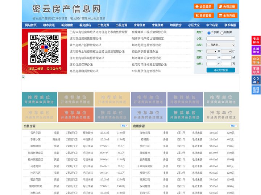Open link 城市房地产抵押管理办法
This screenshot has height=195, width=261.
(x=86, y=45)
